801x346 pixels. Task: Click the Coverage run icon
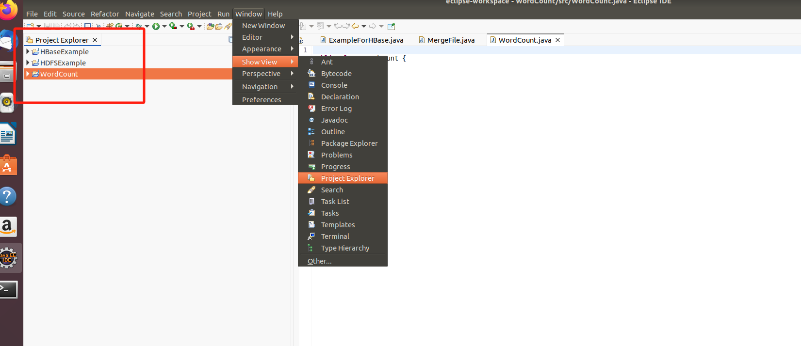click(x=173, y=26)
